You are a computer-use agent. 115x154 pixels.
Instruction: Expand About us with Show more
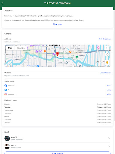click(x=57, y=24)
